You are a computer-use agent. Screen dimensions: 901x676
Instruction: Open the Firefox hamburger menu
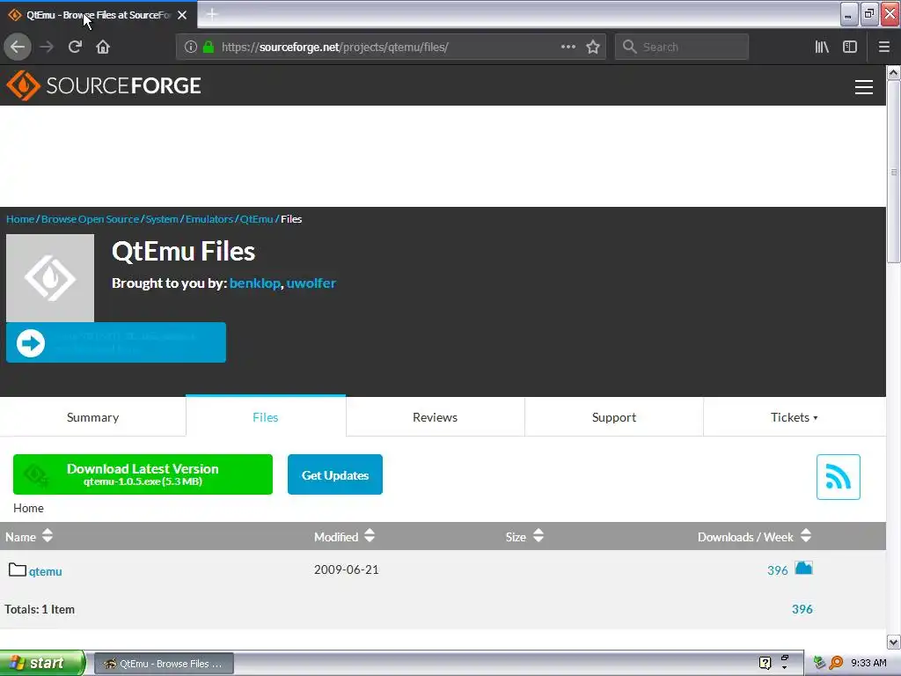(x=884, y=47)
